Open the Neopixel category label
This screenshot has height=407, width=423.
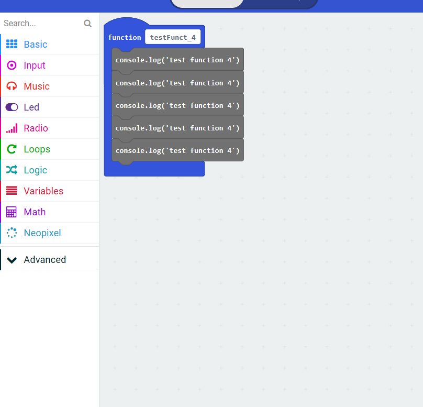point(42,233)
